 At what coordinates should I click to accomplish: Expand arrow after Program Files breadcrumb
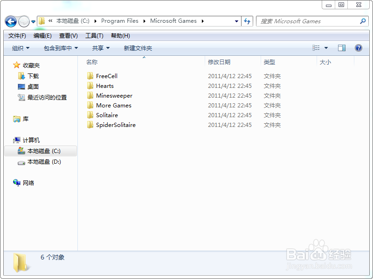[144, 21]
